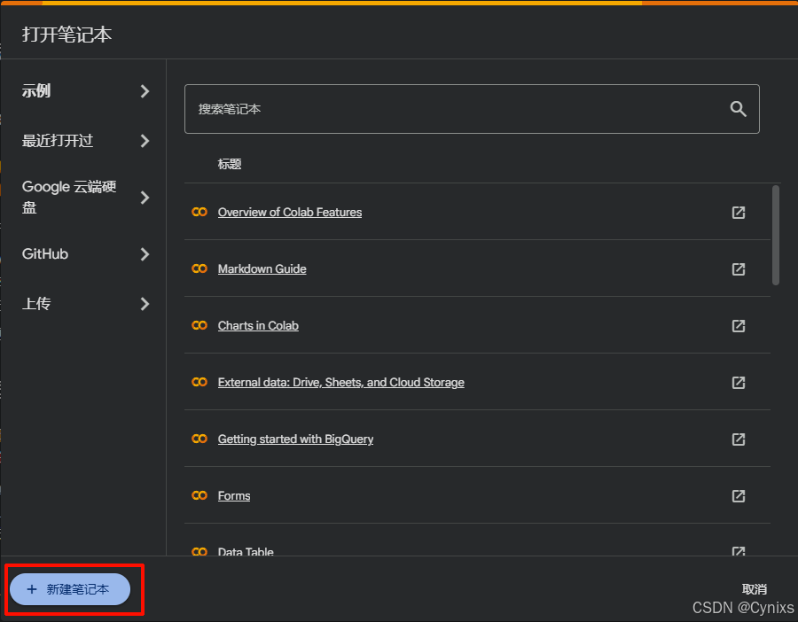Open Overview of Colab Features in new tab icon
The height and width of the screenshot is (622, 798).
click(x=739, y=213)
